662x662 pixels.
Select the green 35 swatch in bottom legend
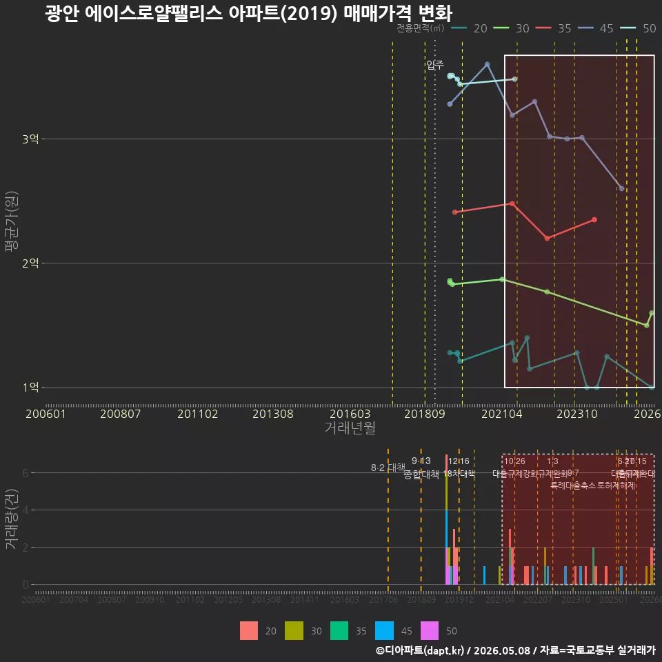click(339, 631)
